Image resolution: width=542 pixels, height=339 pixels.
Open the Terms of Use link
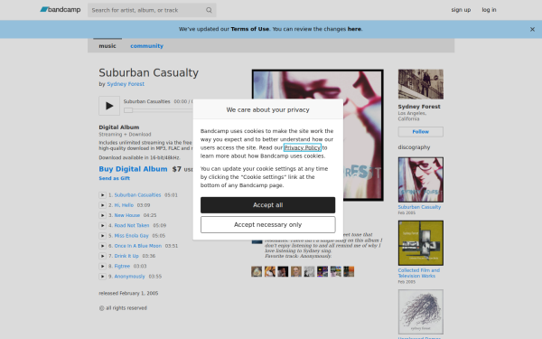point(250,29)
